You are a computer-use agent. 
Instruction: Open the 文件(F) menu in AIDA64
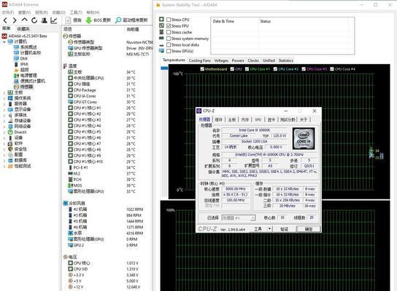(x=8, y=12)
